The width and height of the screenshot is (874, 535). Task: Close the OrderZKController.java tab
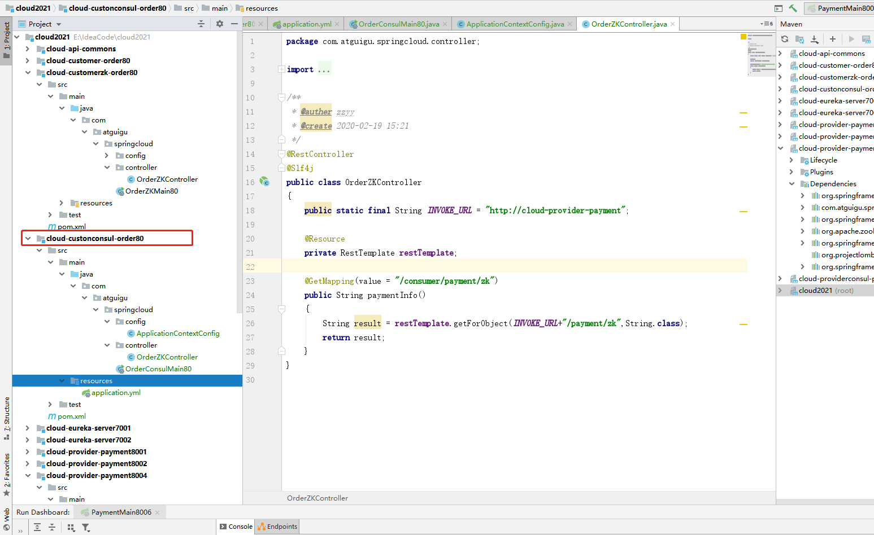point(672,24)
